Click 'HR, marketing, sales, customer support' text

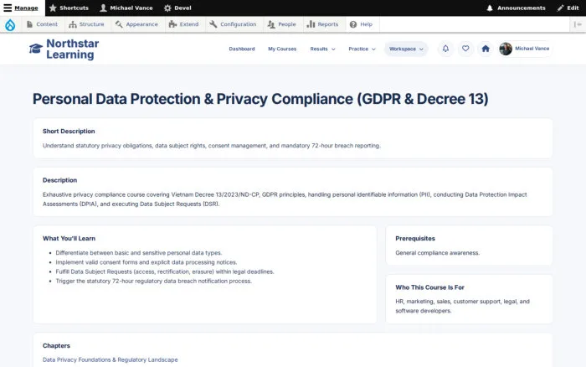[462, 306]
